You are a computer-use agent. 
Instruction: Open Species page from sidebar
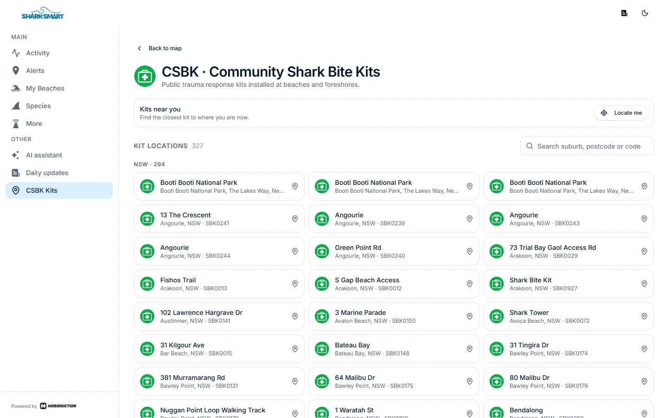(59, 106)
